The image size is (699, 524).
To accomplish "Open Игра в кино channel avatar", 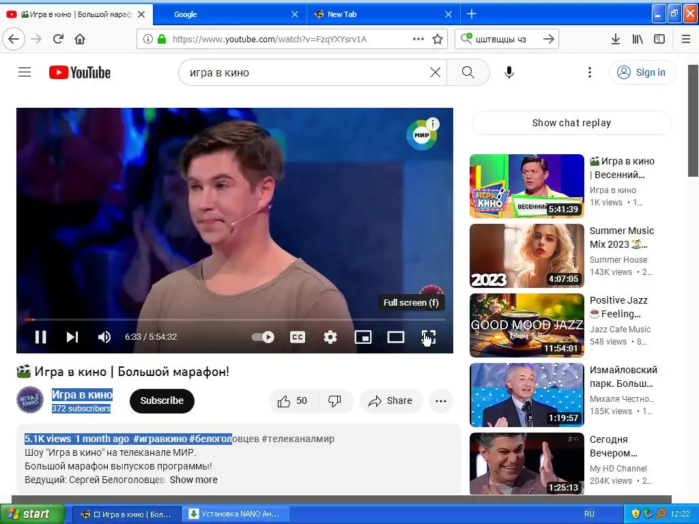I will tap(30, 400).
